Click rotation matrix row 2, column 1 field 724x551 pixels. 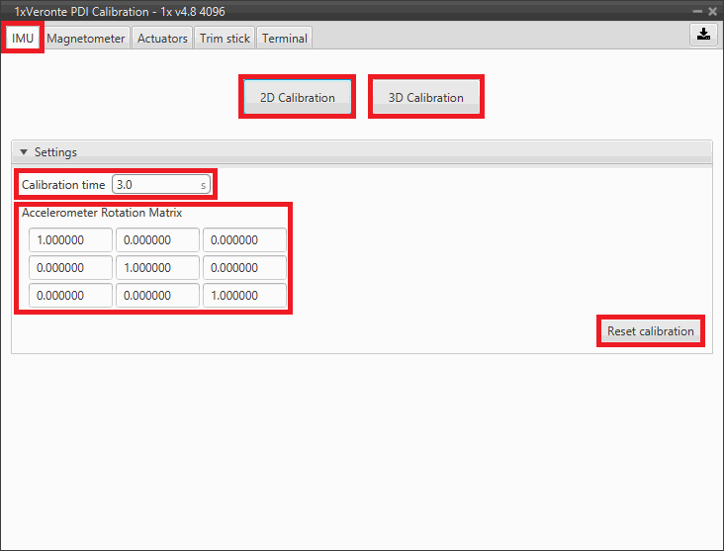click(70, 268)
